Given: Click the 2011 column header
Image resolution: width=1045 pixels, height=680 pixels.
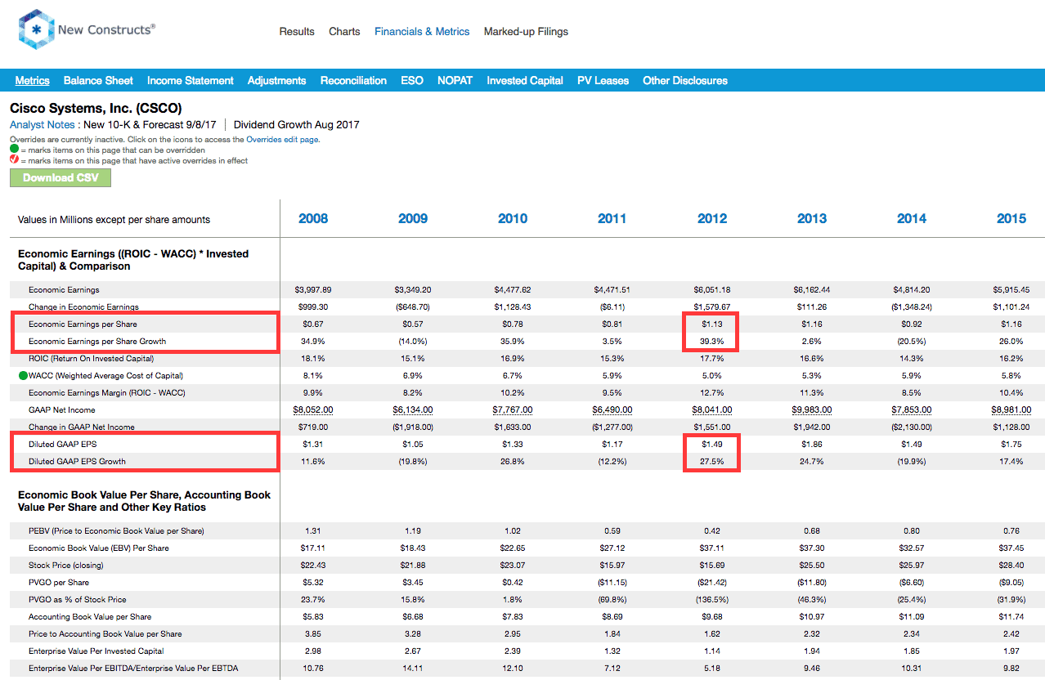Looking at the screenshot, I should pyautogui.click(x=612, y=218).
